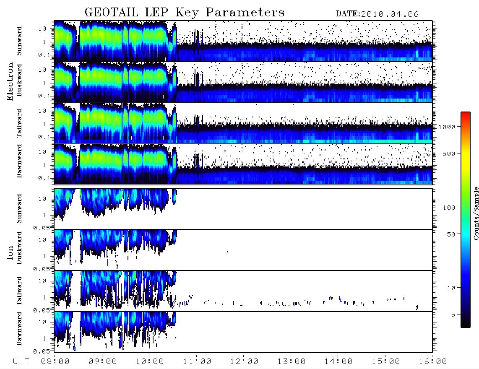Select the Electron 'Dawnward' panel label
The width and height of the screenshot is (479, 369).
[x=19, y=161]
